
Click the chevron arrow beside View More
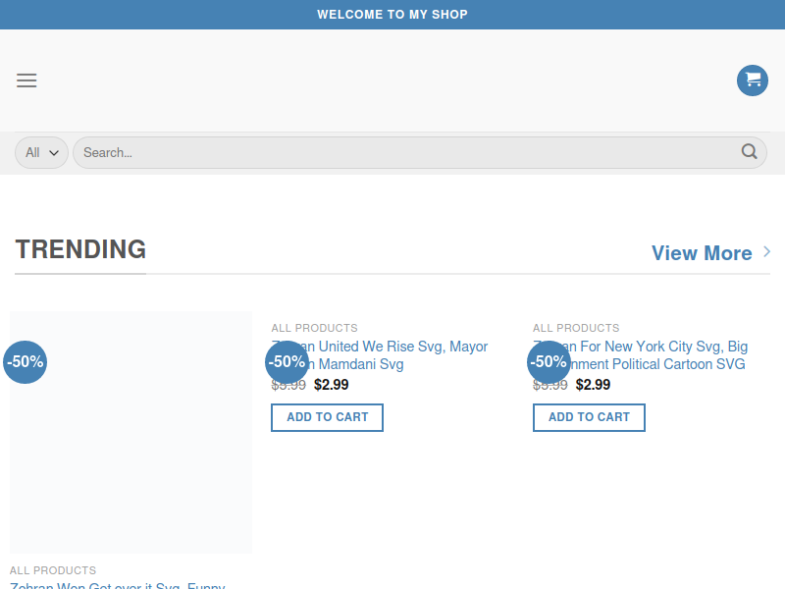(767, 252)
